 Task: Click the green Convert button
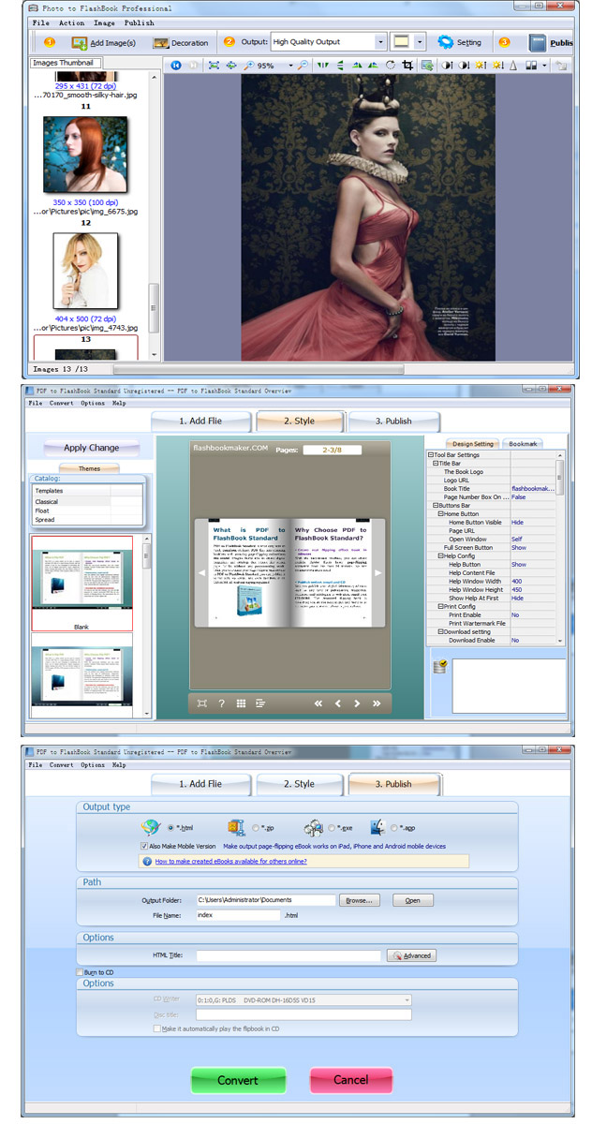tap(238, 1080)
